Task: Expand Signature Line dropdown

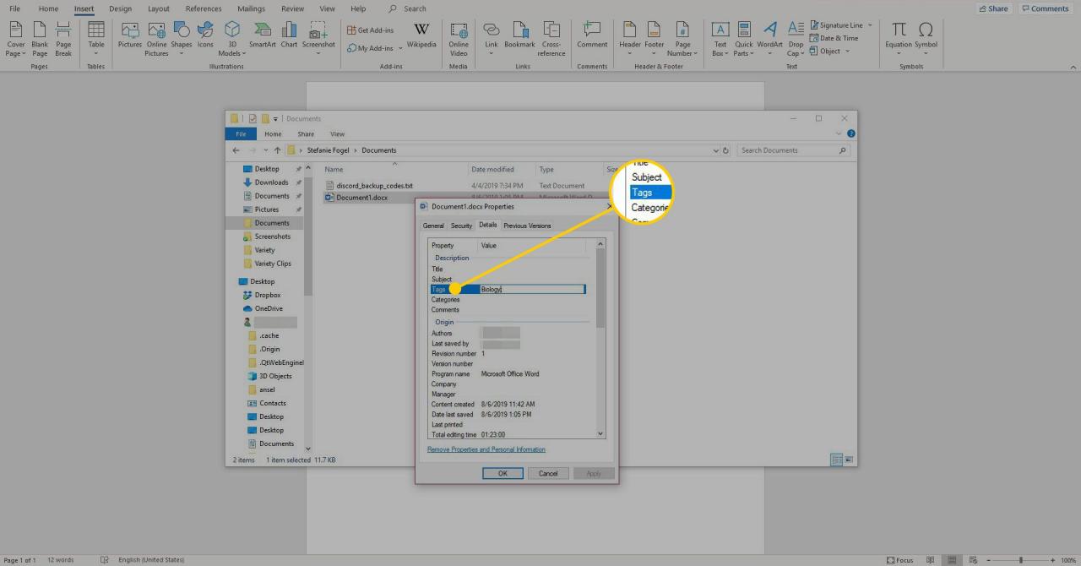Action: click(870, 25)
